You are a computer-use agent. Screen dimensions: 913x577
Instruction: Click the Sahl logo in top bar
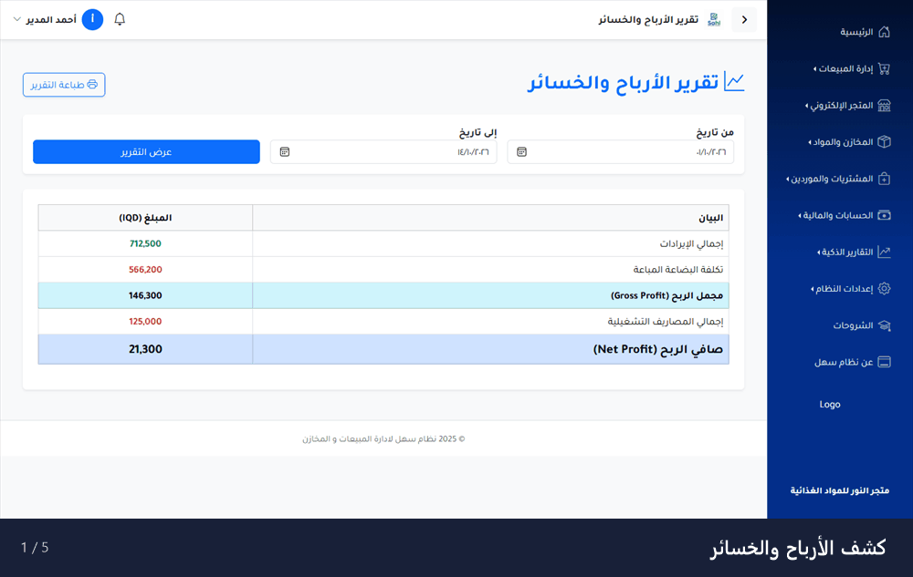pos(714,20)
